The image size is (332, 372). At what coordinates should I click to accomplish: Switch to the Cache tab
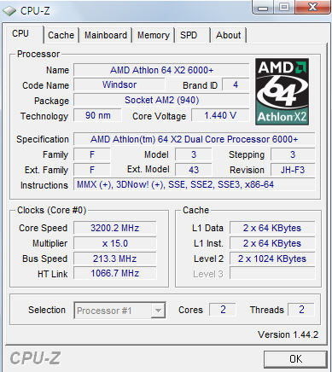[x=61, y=35]
